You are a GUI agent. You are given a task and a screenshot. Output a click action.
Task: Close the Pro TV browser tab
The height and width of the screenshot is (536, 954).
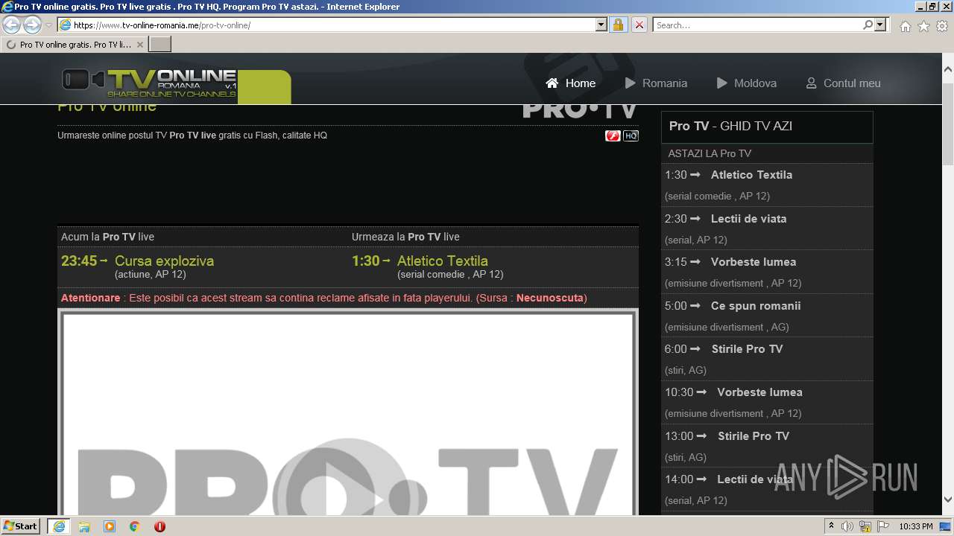(x=140, y=45)
